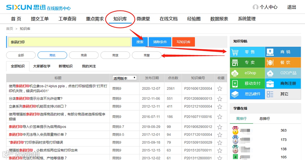Open the eShop basket icon
Image resolution: width=305 pixels, height=160 pixels.
235,73
